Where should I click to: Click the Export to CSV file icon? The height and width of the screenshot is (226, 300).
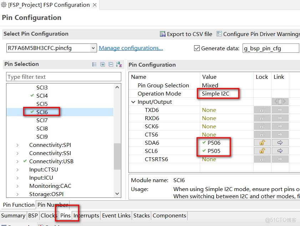(163, 34)
